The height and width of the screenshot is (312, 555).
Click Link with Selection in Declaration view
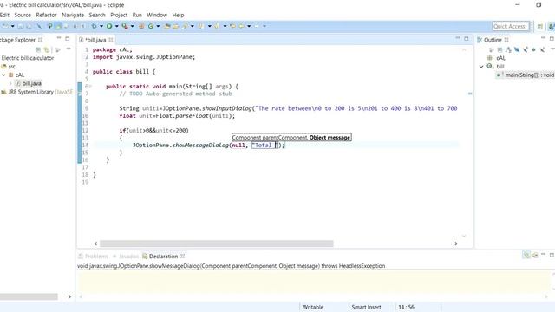[x=526, y=255]
